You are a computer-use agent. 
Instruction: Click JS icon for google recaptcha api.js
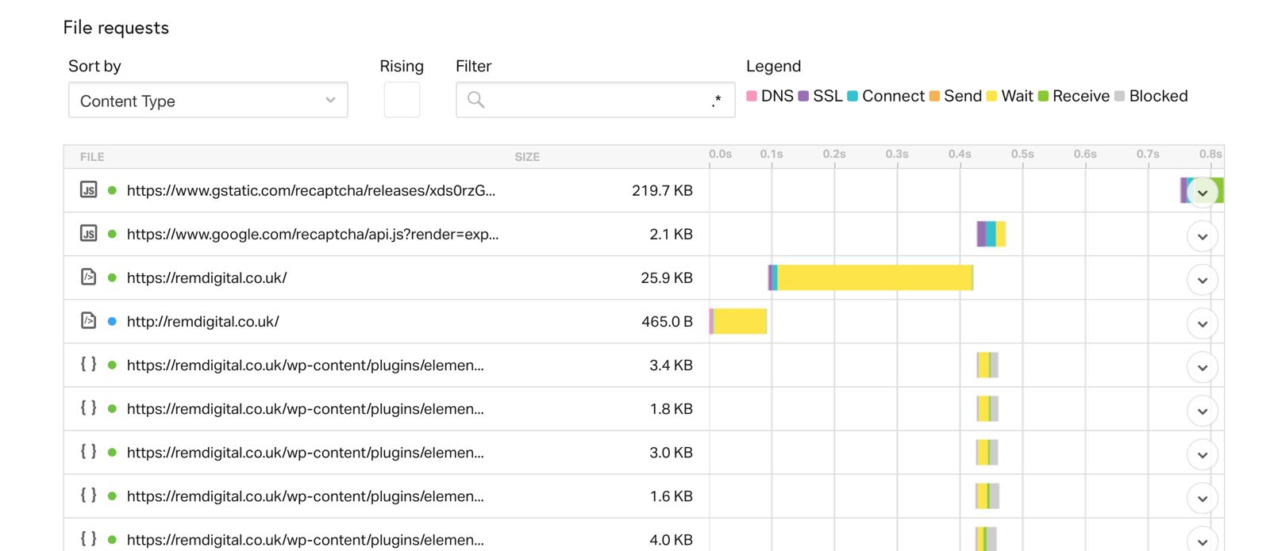click(x=88, y=234)
